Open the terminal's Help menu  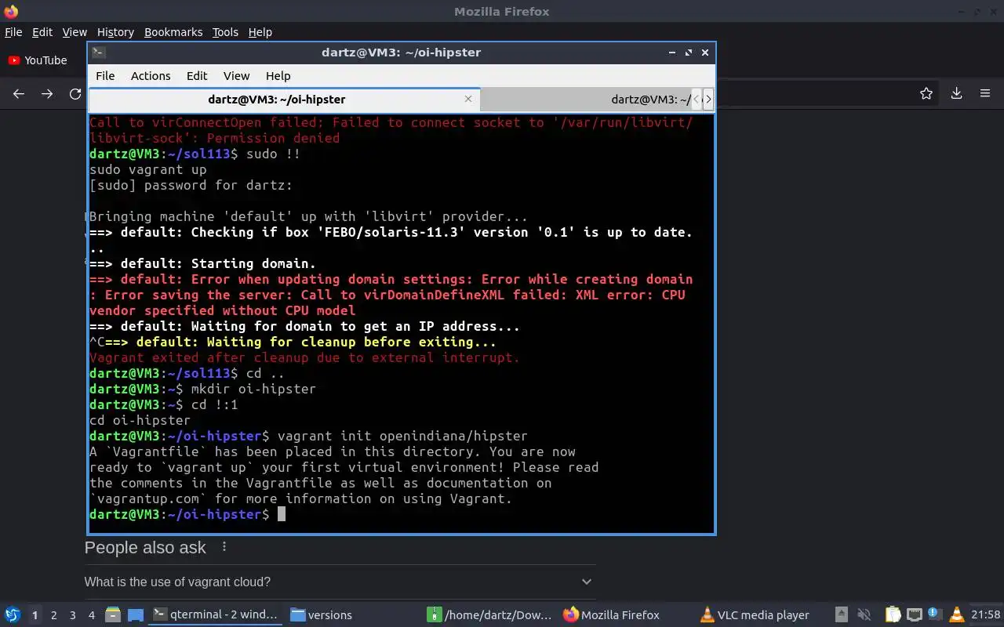(x=278, y=76)
